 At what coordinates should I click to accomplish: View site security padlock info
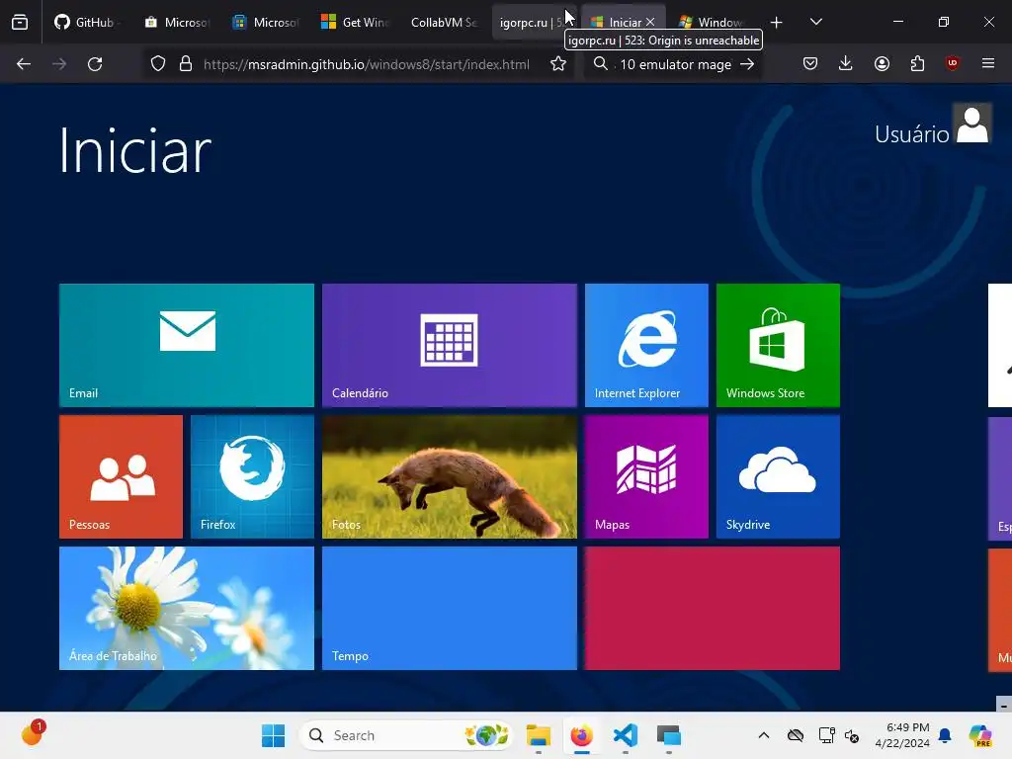186,64
